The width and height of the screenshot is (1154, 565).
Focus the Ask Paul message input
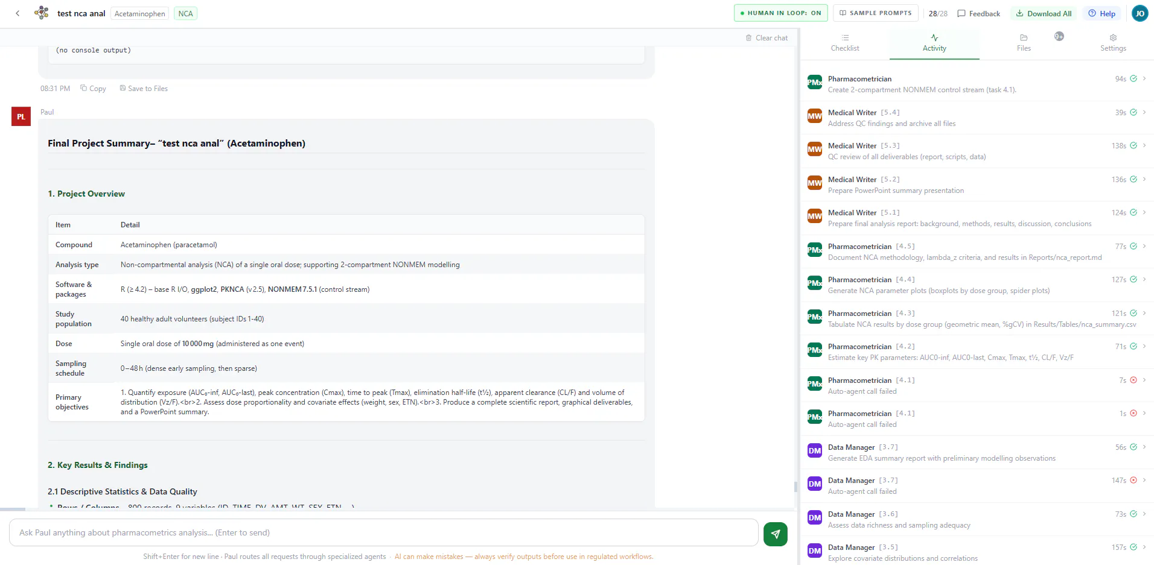tap(383, 532)
